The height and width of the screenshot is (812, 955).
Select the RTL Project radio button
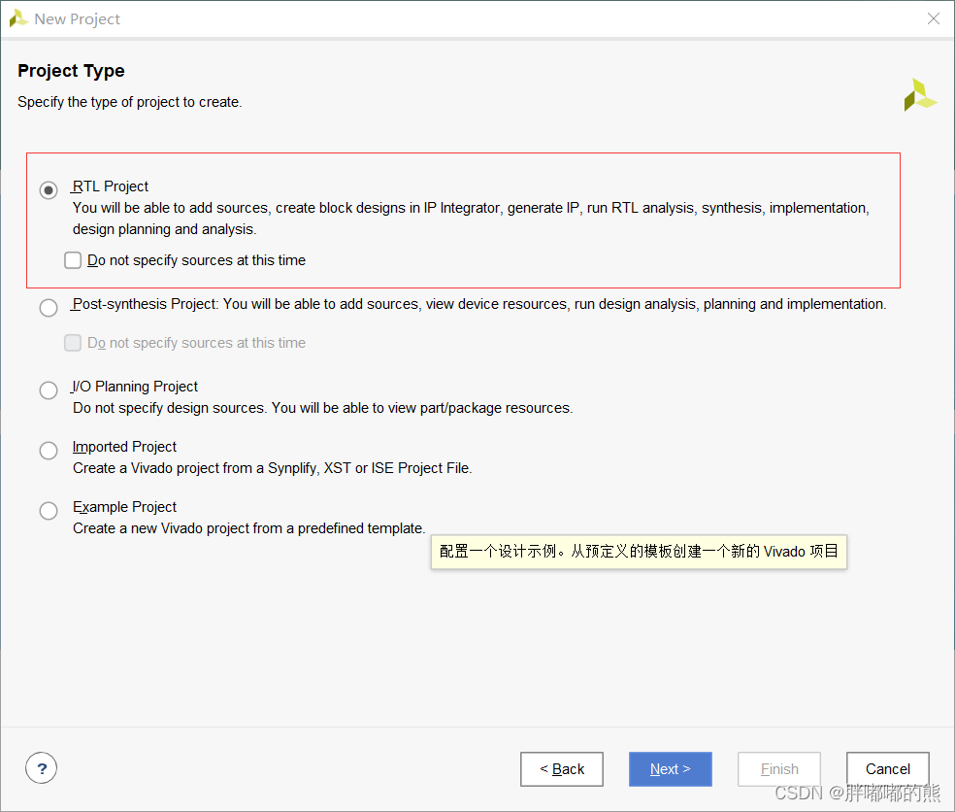(49, 190)
